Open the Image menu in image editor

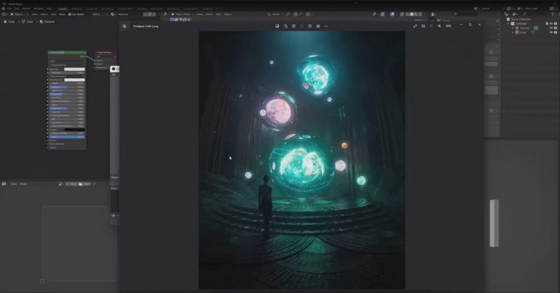pyautogui.click(x=24, y=184)
